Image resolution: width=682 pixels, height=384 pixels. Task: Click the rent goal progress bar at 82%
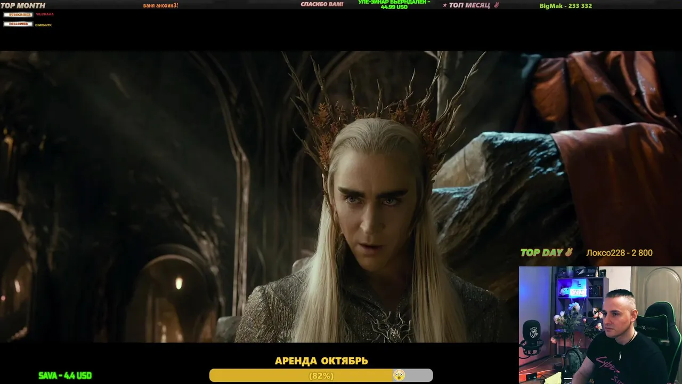coord(321,375)
